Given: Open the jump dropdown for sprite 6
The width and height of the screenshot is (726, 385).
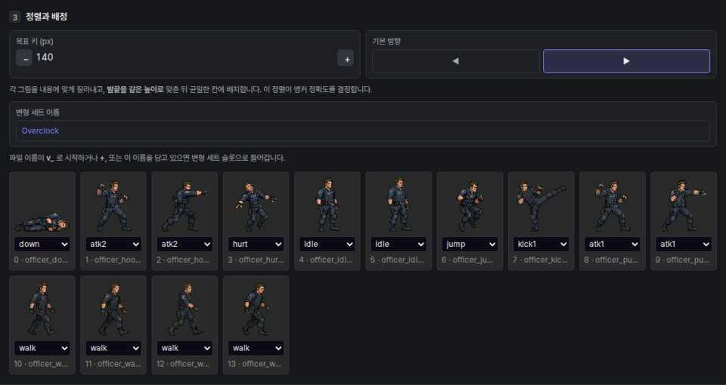Looking at the screenshot, I should 470,244.
